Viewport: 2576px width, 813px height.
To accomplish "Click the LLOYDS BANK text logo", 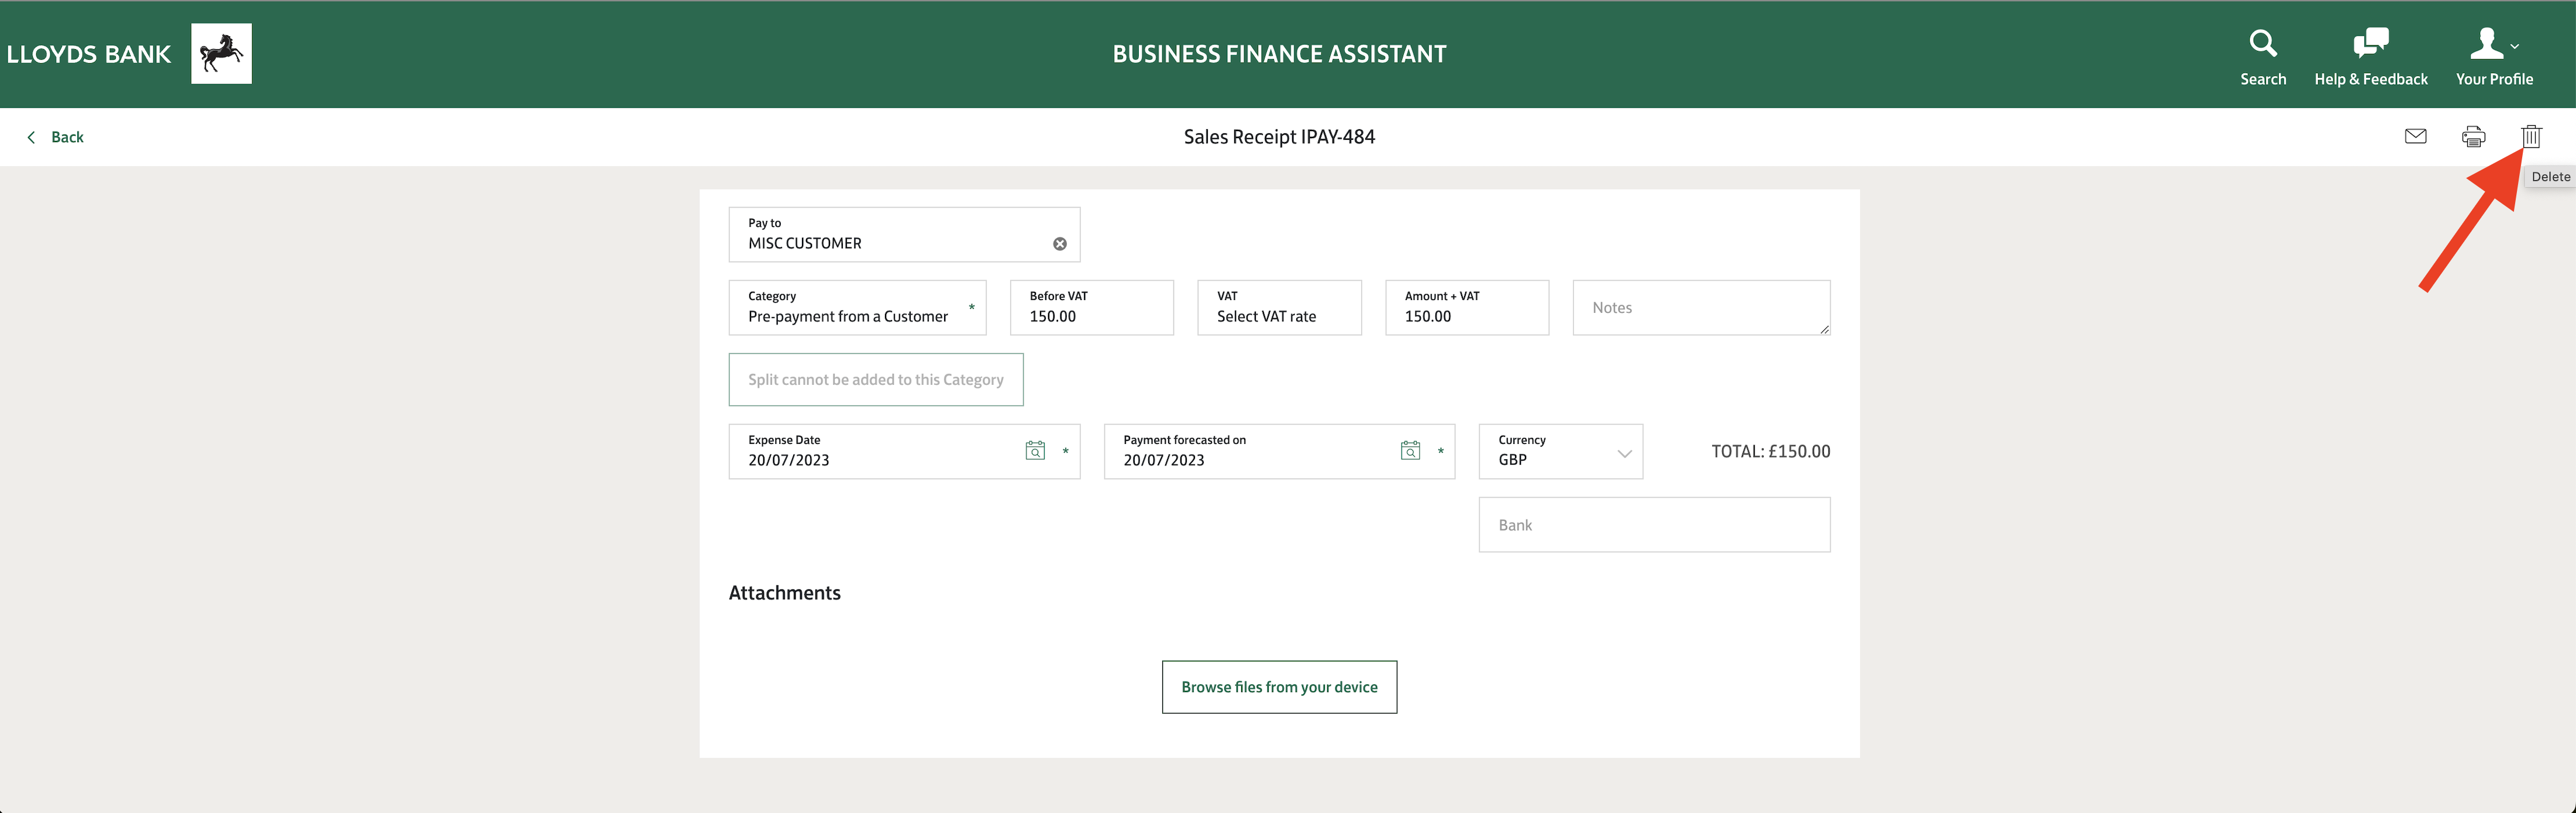I will pos(89,54).
